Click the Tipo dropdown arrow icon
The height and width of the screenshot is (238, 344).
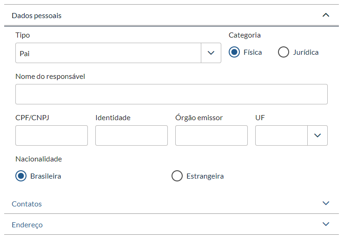211,53
